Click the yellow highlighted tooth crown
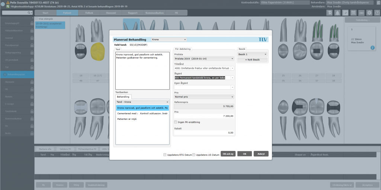 pos(98,51)
